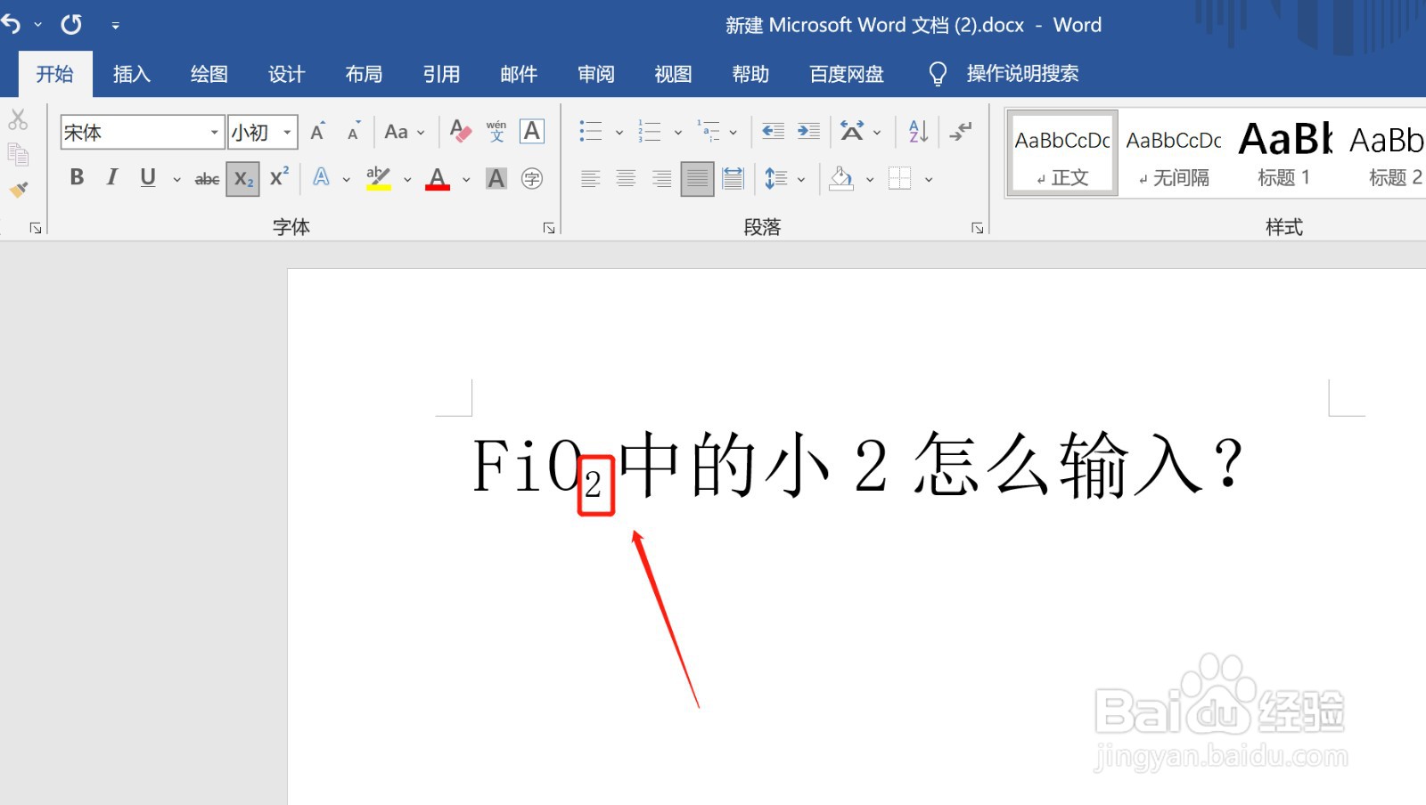Toggle the Superscript X² button
This screenshot has width=1426, height=805.
[x=279, y=178]
